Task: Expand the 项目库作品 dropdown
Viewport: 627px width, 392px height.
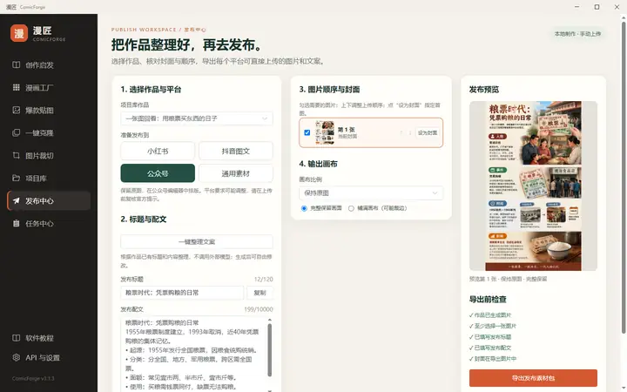Action: [197, 118]
